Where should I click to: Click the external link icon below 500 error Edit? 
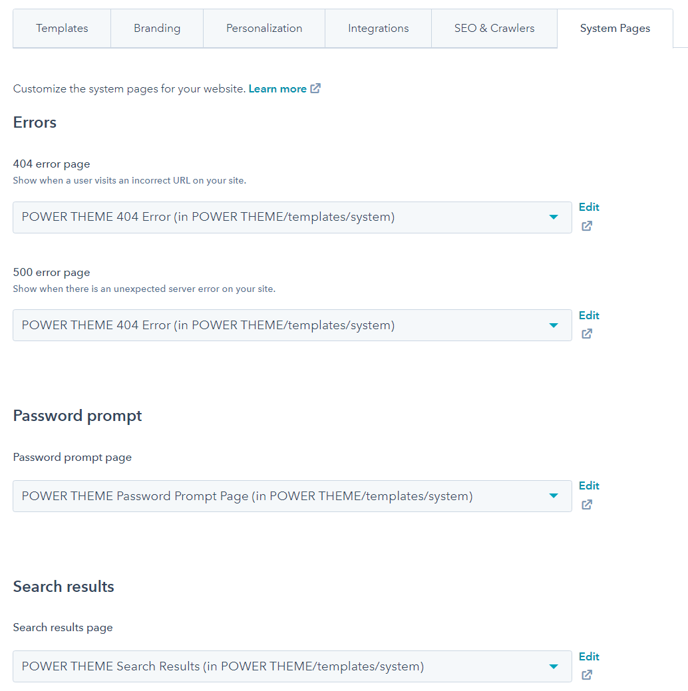point(586,334)
